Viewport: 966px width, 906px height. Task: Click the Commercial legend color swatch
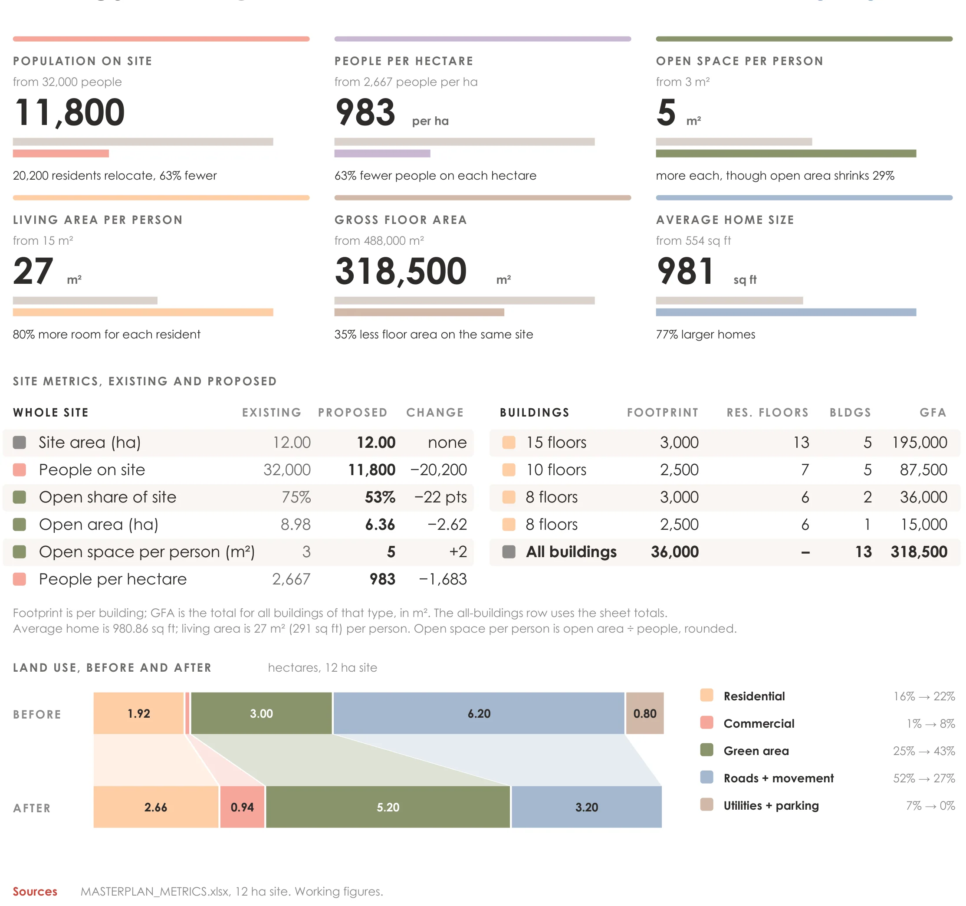tap(706, 722)
